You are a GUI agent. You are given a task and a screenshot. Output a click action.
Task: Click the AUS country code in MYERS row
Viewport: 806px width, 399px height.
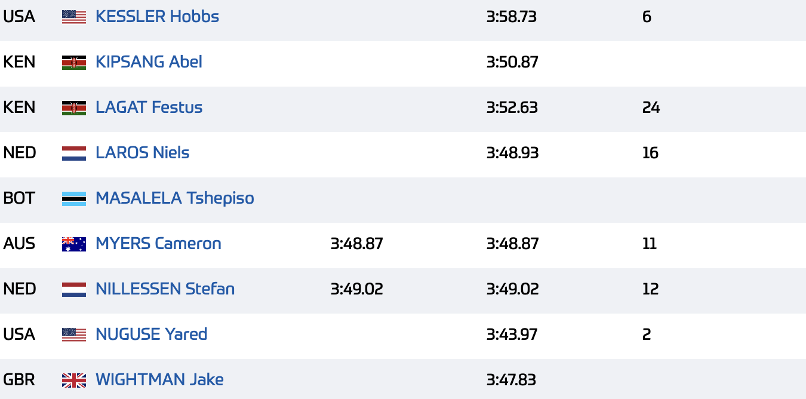pos(19,244)
